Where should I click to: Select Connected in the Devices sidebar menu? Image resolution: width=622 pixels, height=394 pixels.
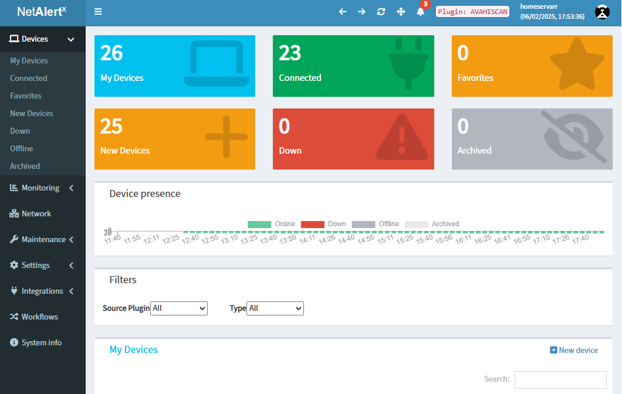click(x=28, y=78)
